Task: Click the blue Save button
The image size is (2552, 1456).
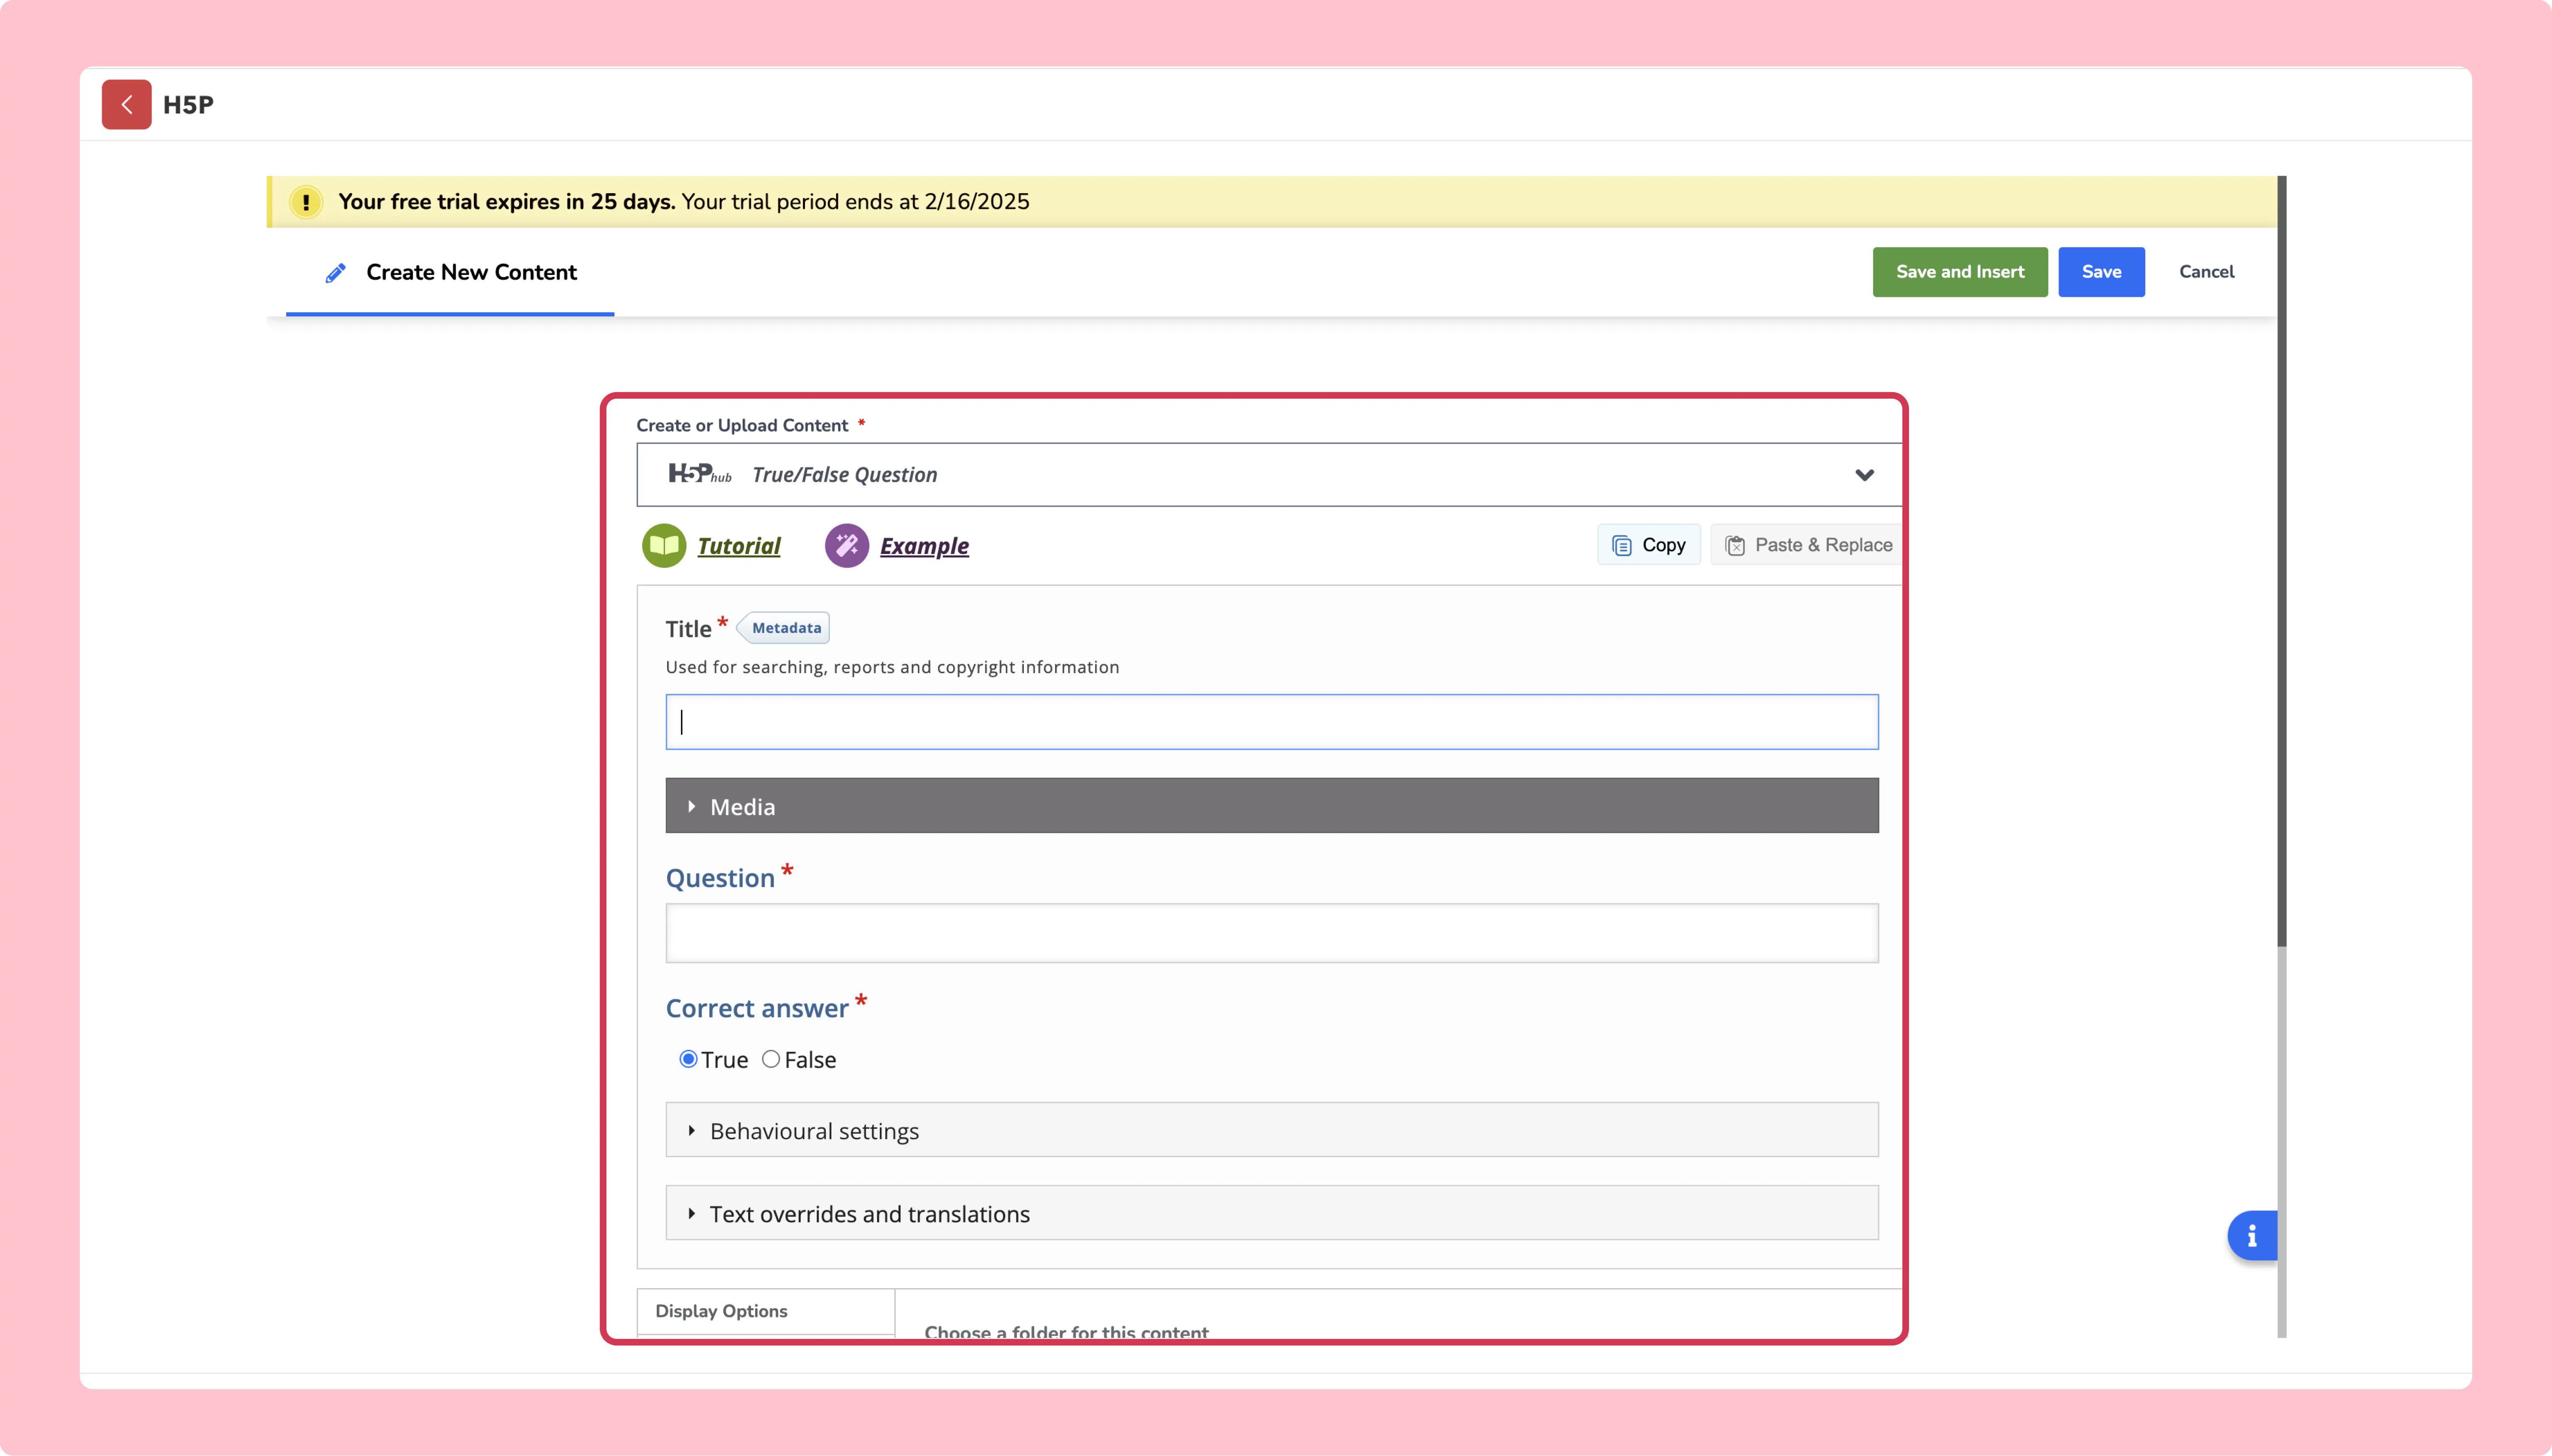Action: pyautogui.click(x=2101, y=272)
